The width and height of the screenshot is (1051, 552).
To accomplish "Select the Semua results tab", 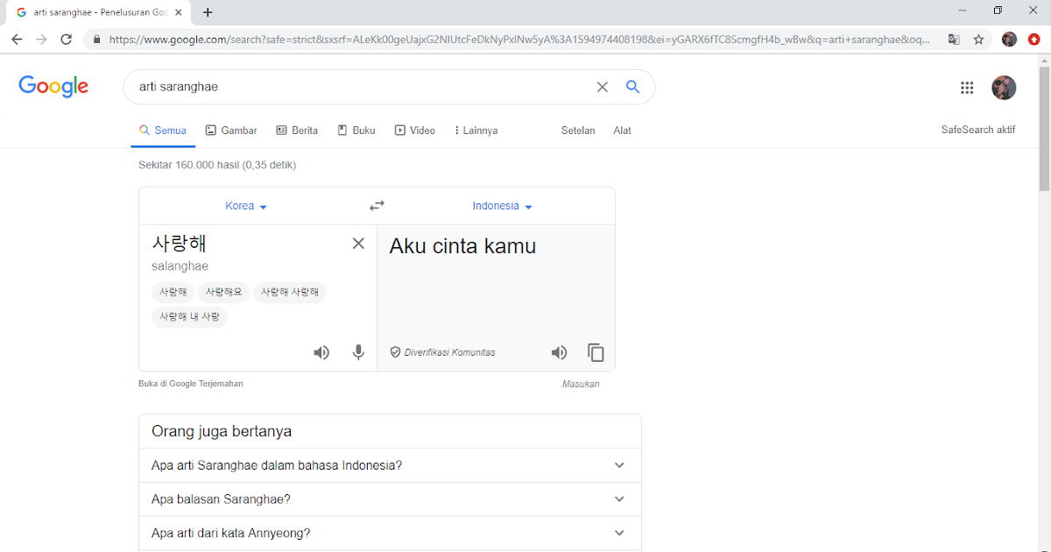I will [x=163, y=131].
